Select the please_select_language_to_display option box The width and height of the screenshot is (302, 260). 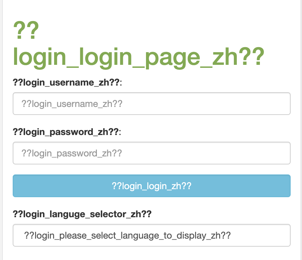tap(151, 235)
